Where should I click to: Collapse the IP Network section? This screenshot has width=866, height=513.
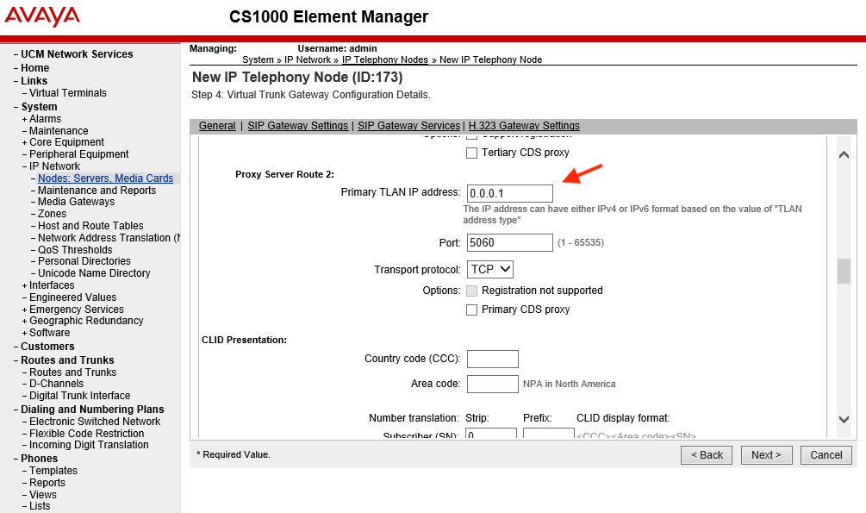click(24, 166)
